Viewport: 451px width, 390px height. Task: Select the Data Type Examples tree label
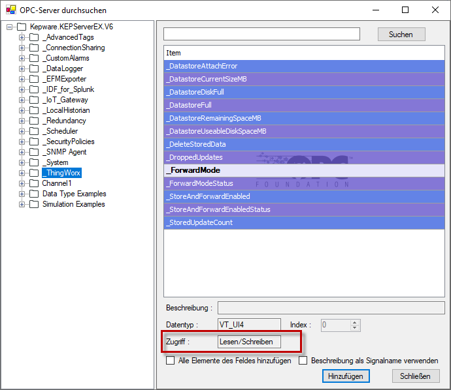pos(75,194)
